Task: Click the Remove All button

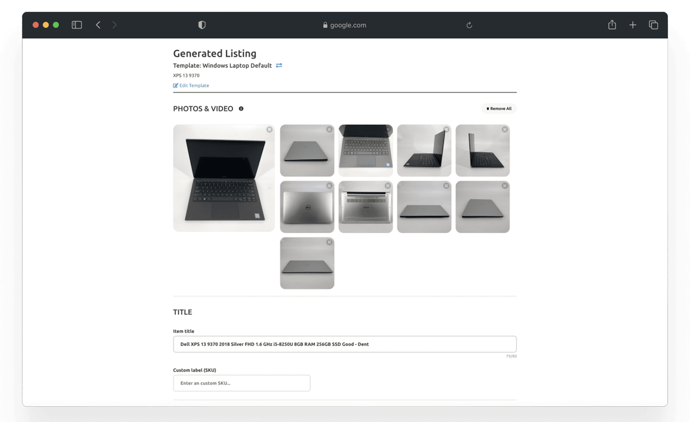Action: (x=499, y=108)
